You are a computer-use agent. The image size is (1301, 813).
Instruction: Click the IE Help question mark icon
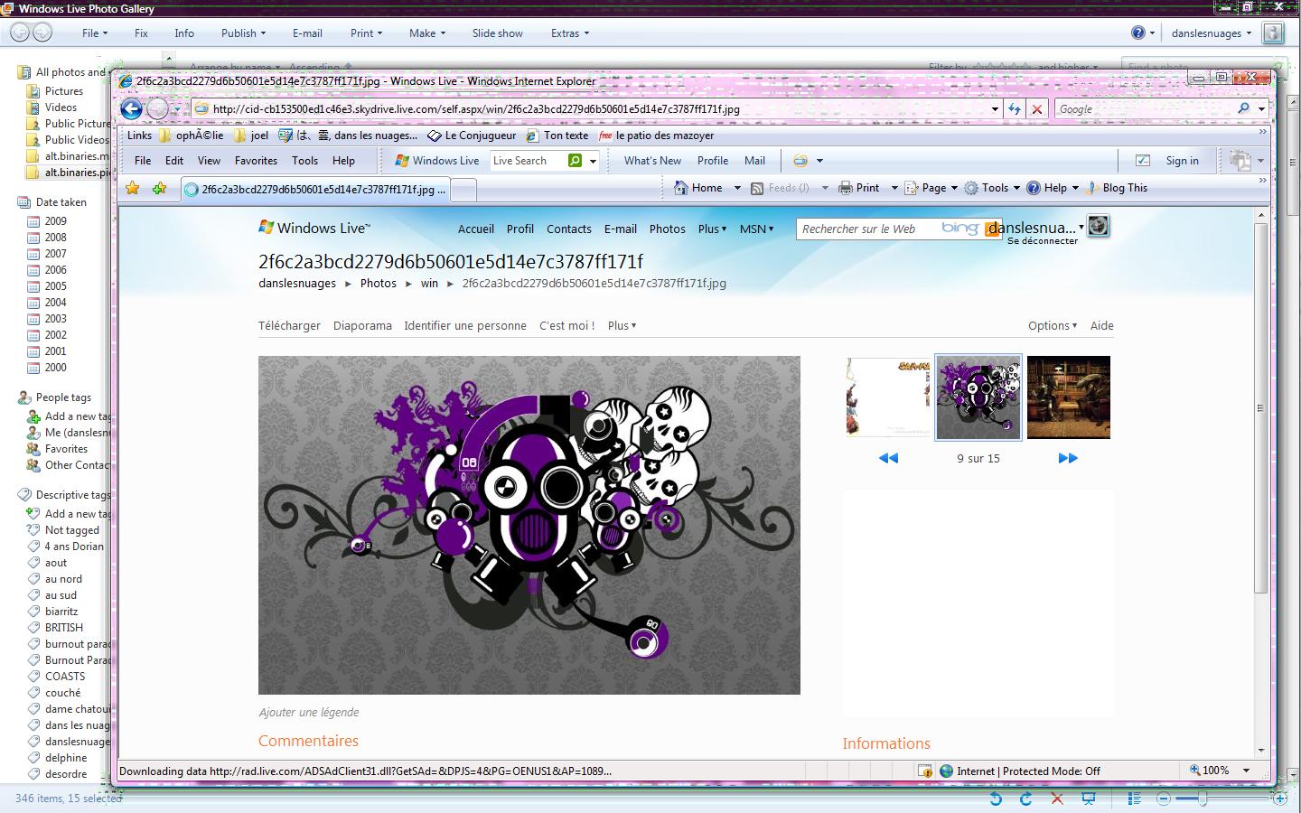pos(1034,188)
